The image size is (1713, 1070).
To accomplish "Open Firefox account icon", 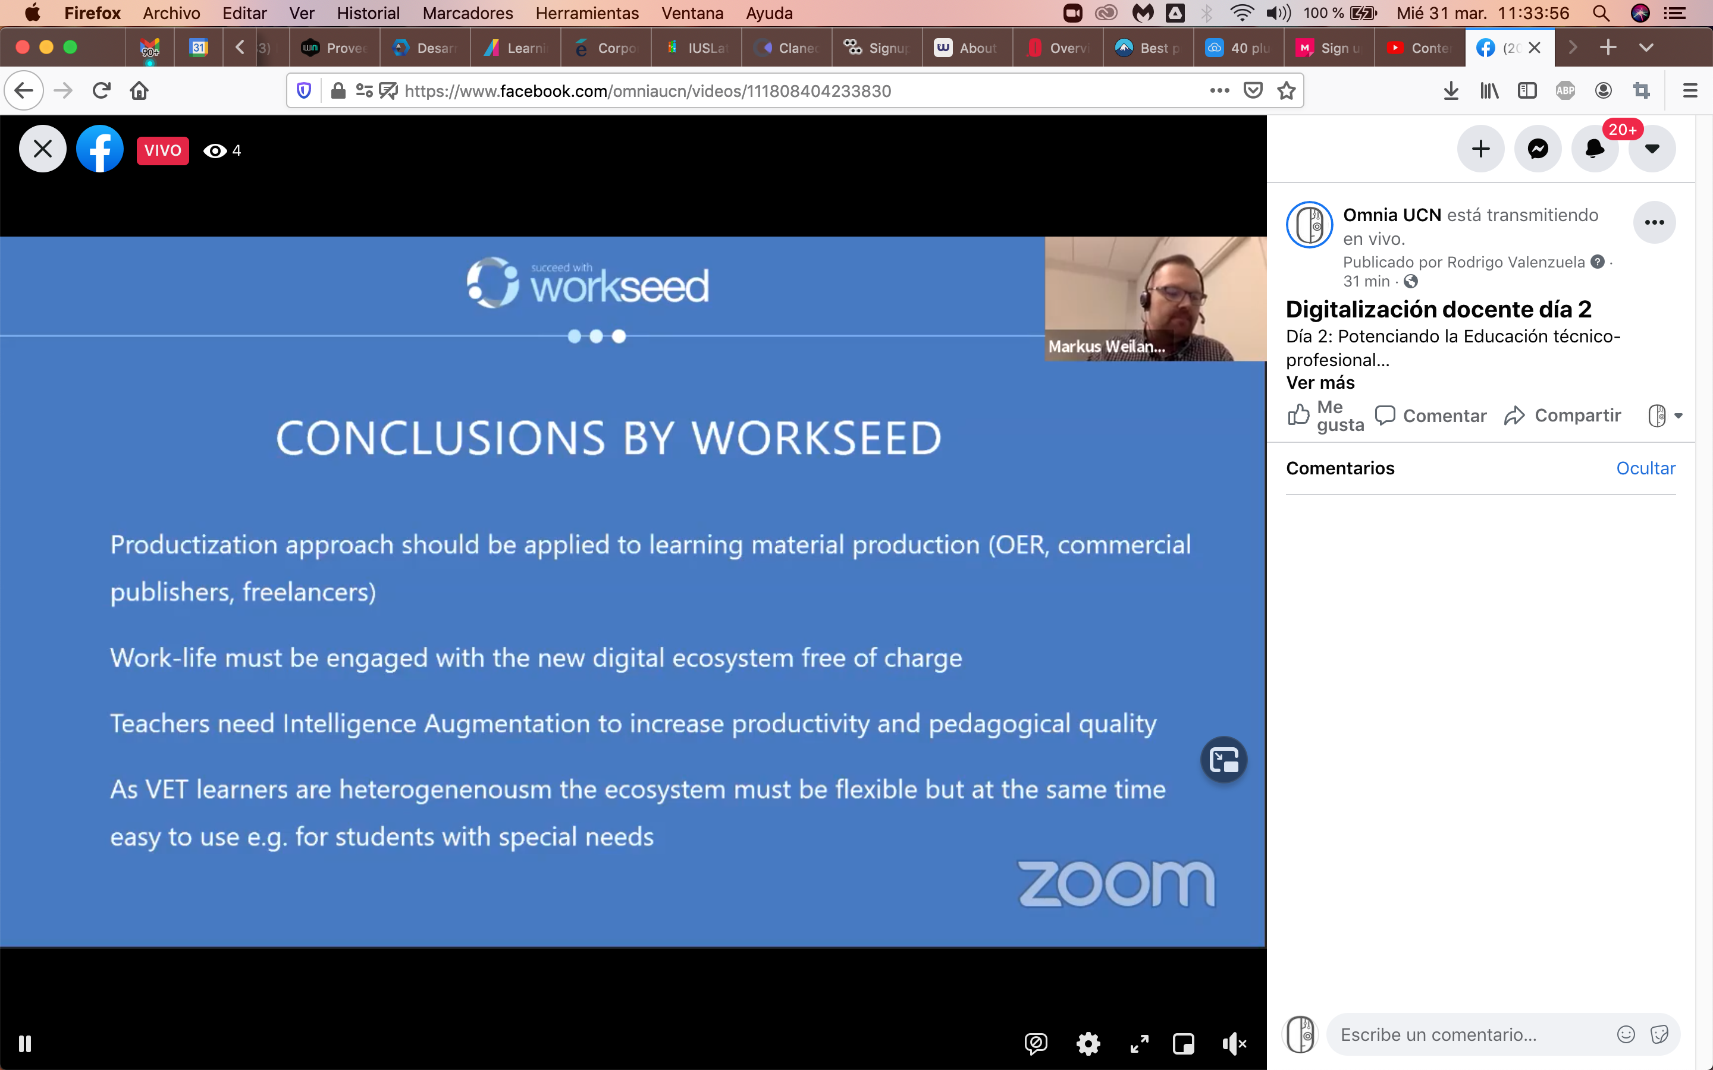I will (1604, 90).
